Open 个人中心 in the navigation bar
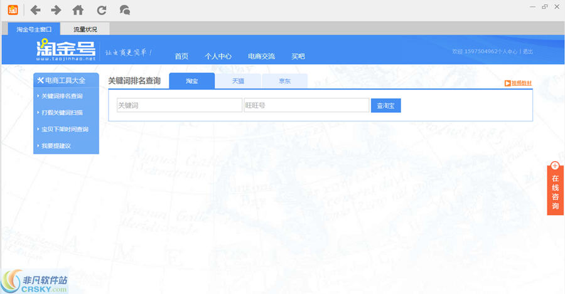Viewport: 565px width, 294px height. coord(218,56)
